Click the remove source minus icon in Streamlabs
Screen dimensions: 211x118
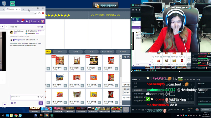[191, 79]
